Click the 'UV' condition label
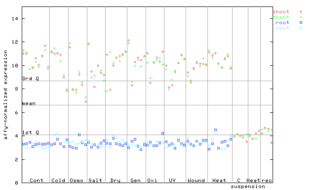 pyautogui.click(x=172, y=180)
